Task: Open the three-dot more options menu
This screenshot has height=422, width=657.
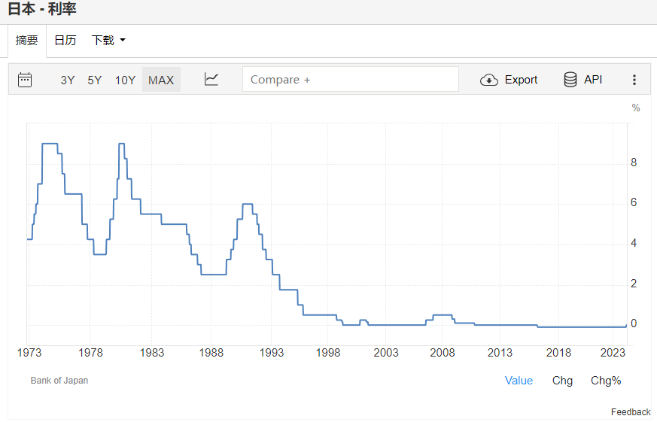Action: coord(634,80)
